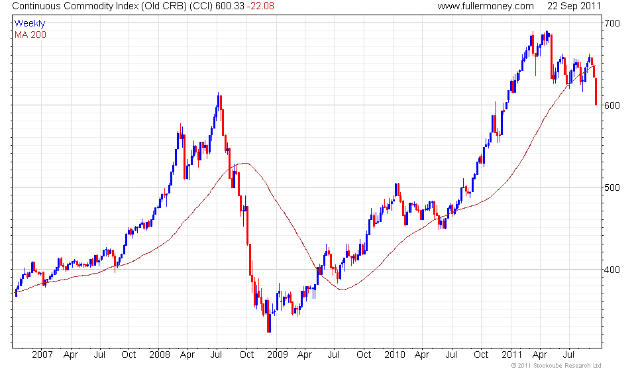Click the 2010 year axis label

pyautogui.click(x=395, y=355)
